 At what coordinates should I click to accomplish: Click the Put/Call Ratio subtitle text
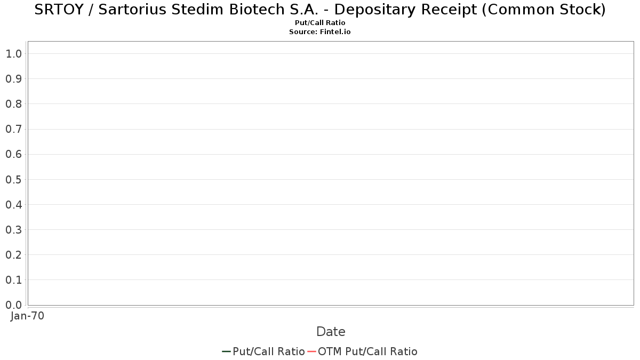(320, 23)
